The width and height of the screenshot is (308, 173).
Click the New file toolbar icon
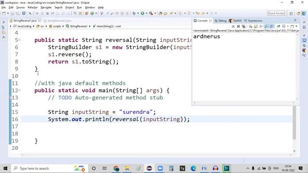pos(4,13)
